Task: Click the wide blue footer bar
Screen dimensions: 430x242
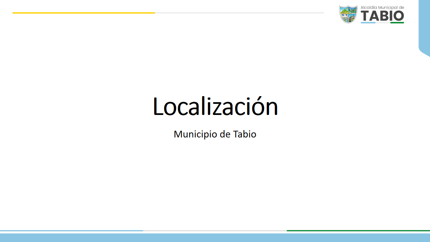Action: pos(215,238)
